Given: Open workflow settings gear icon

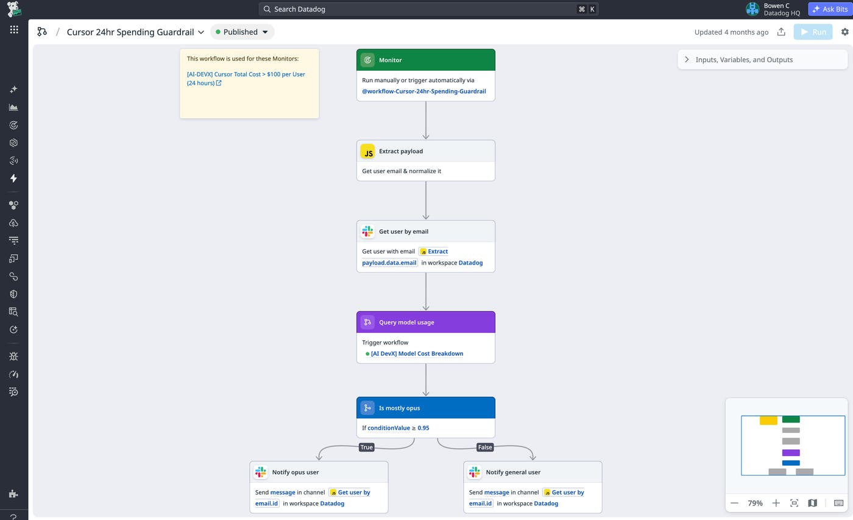Looking at the screenshot, I should [x=844, y=32].
